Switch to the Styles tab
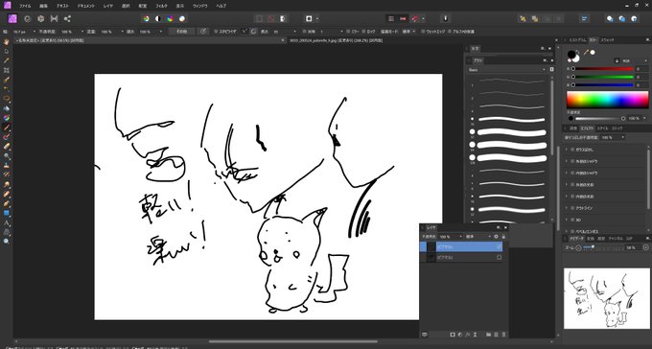Viewport: 652px width, 349px height. coord(603,128)
